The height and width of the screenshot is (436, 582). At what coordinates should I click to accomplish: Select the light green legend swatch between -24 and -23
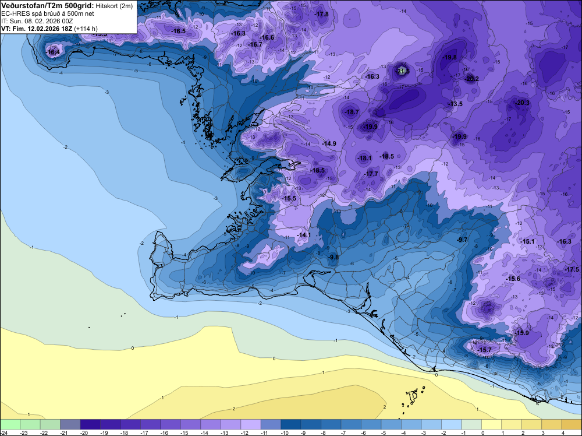(10, 424)
